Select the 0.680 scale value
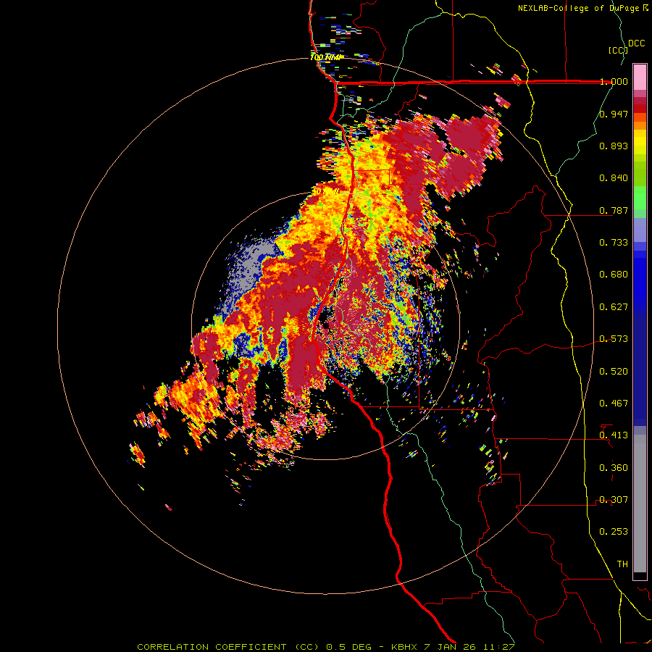Viewport: 652px width, 652px height. click(x=614, y=275)
